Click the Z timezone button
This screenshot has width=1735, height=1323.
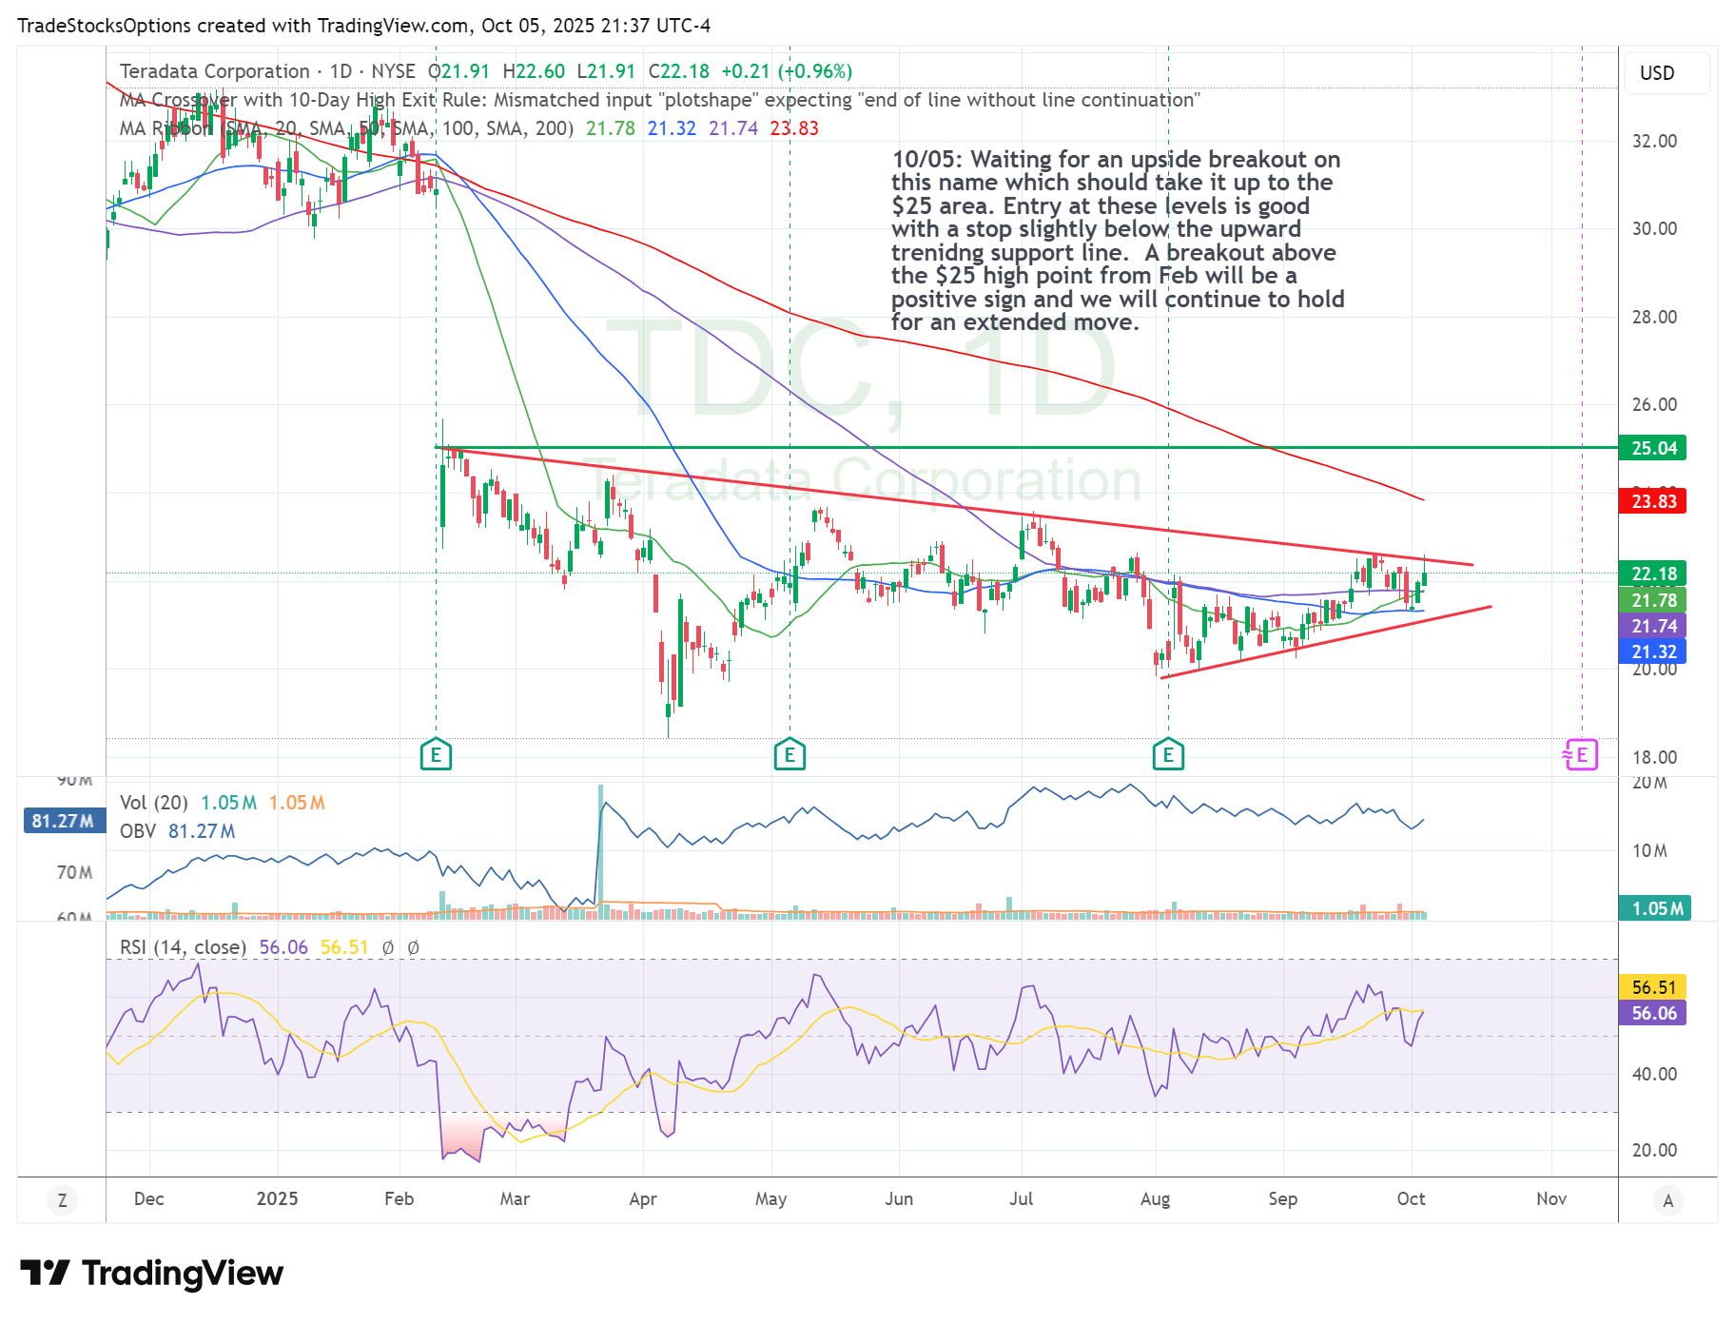click(x=63, y=1200)
